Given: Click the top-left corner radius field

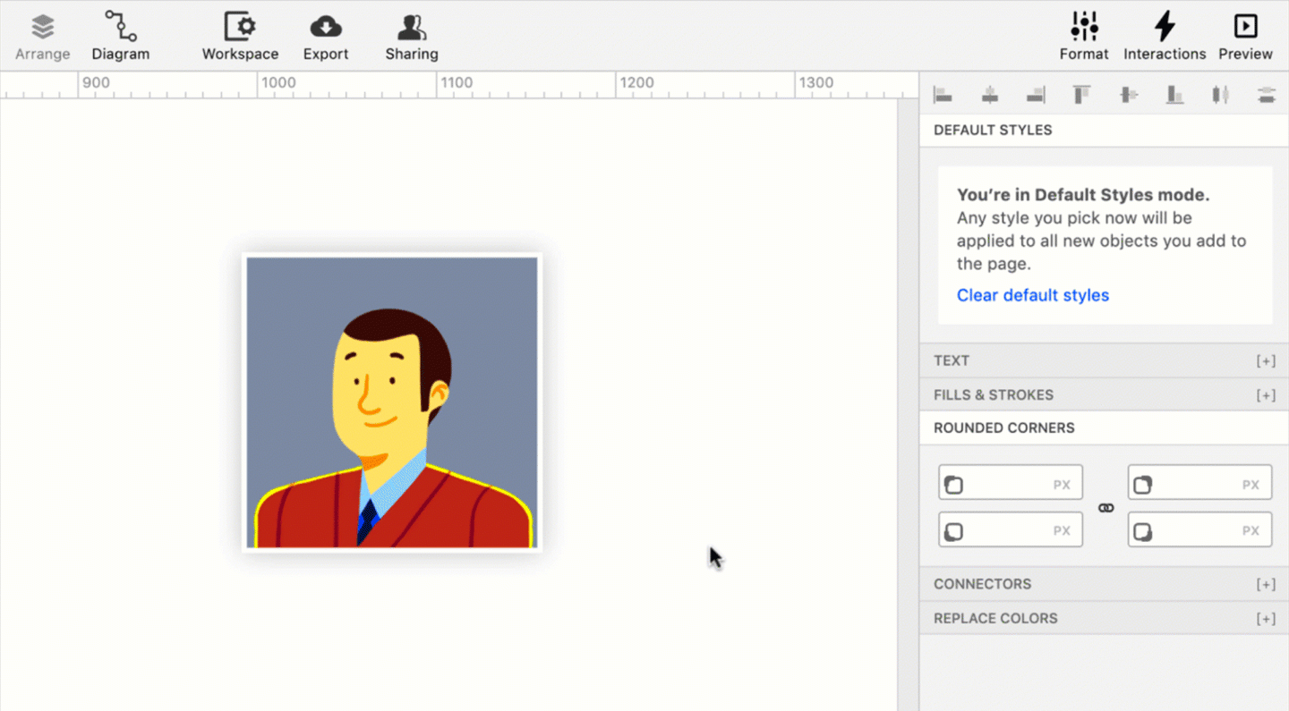Looking at the screenshot, I should tap(1010, 484).
